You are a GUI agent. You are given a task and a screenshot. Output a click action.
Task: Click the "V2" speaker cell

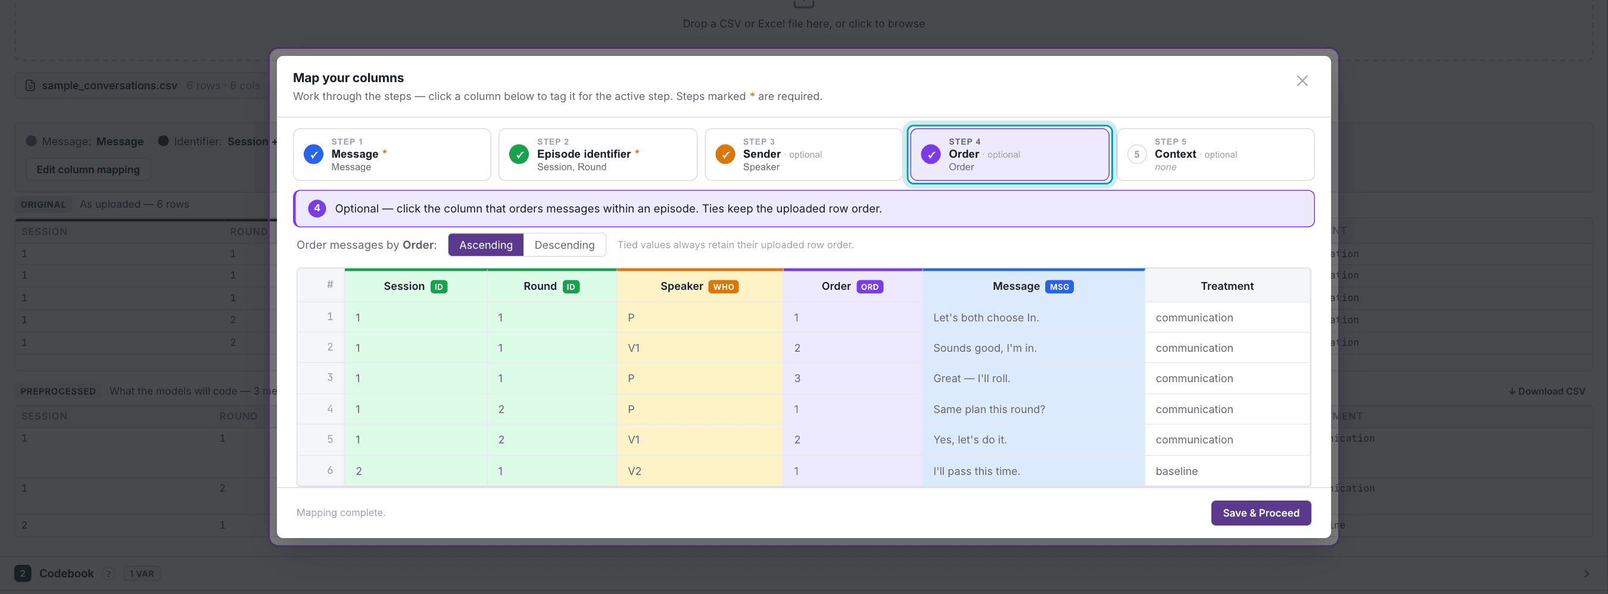click(x=700, y=471)
